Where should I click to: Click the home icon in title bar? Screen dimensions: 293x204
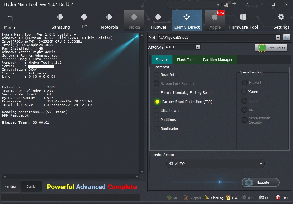(x=234, y=4)
